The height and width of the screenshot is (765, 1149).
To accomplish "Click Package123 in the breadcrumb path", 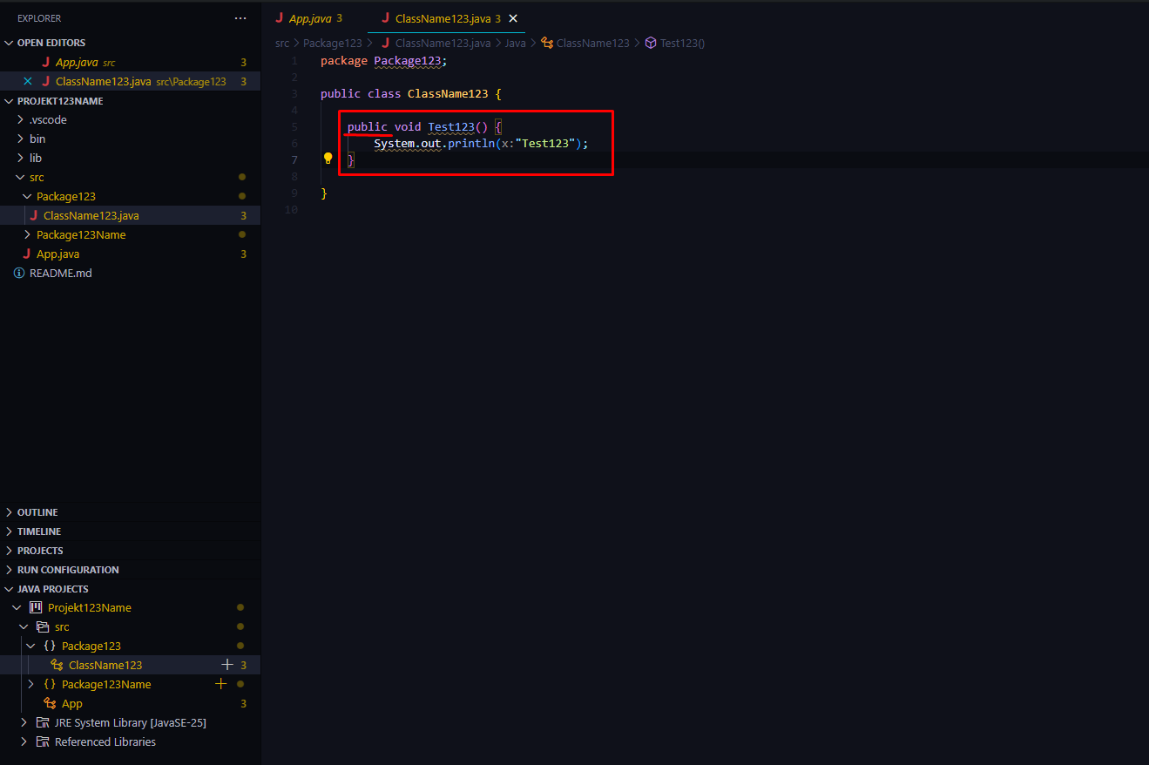I will [332, 43].
